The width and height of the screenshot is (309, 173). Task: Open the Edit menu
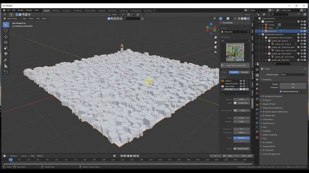pos(14,11)
